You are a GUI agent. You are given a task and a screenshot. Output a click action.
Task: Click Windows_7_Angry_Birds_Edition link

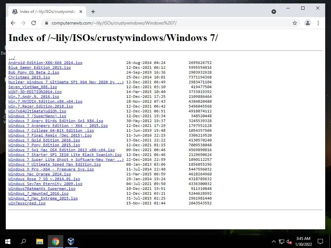tap(56, 121)
